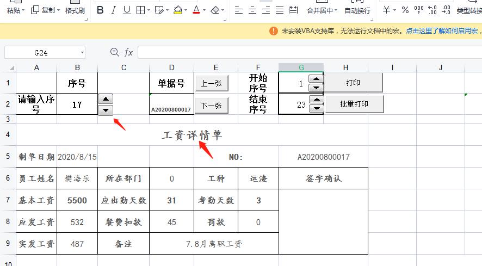Viewport: 482px width, 266px height.
Task: Open currency format dropdown arrow
Action: [x=395, y=10]
